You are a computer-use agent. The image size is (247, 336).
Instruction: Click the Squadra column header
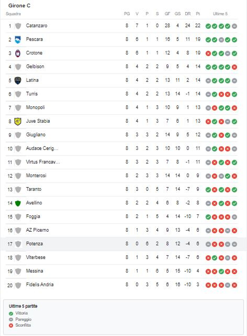pos(14,14)
